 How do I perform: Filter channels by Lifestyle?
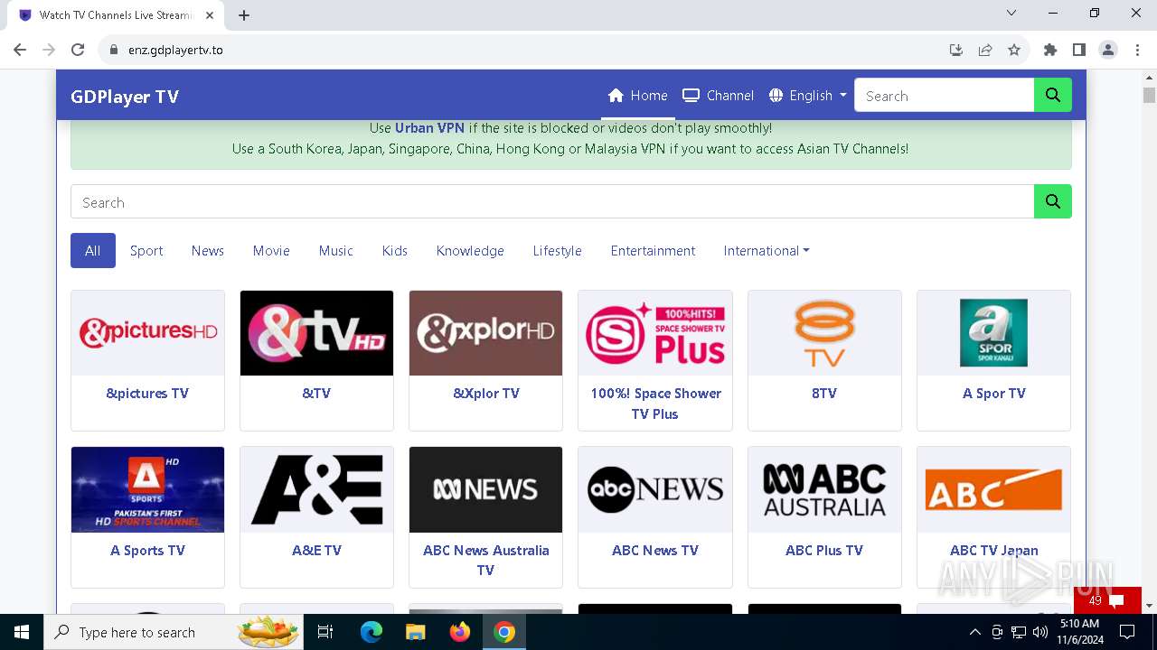[557, 250]
